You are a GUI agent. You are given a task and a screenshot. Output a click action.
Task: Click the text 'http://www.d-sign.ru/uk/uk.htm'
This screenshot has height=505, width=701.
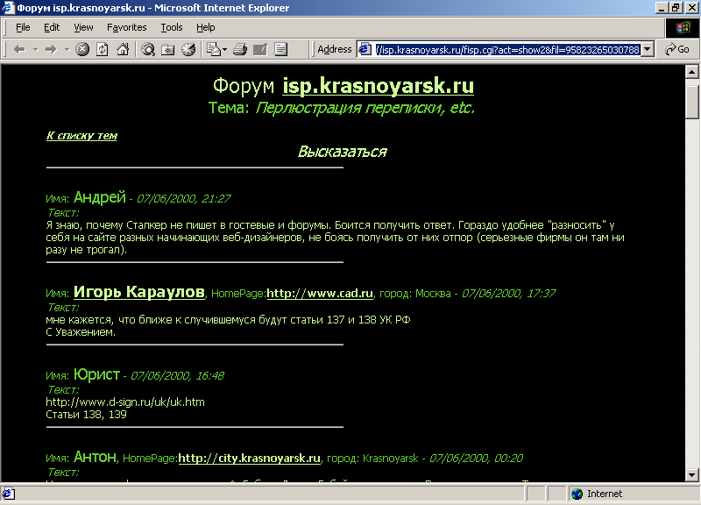[x=125, y=402]
